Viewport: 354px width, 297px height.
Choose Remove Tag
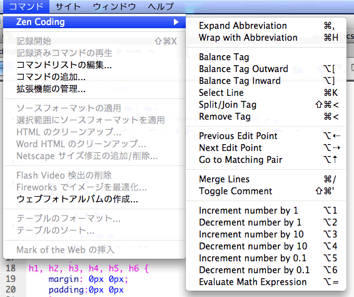pyautogui.click(x=266, y=117)
